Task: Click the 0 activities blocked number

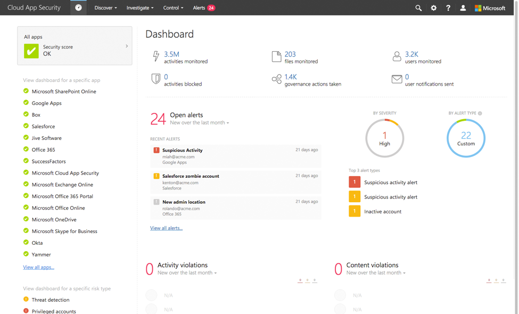Action: pos(166,77)
